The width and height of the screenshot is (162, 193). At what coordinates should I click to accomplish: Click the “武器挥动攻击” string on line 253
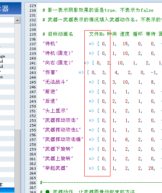click(60, 120)
